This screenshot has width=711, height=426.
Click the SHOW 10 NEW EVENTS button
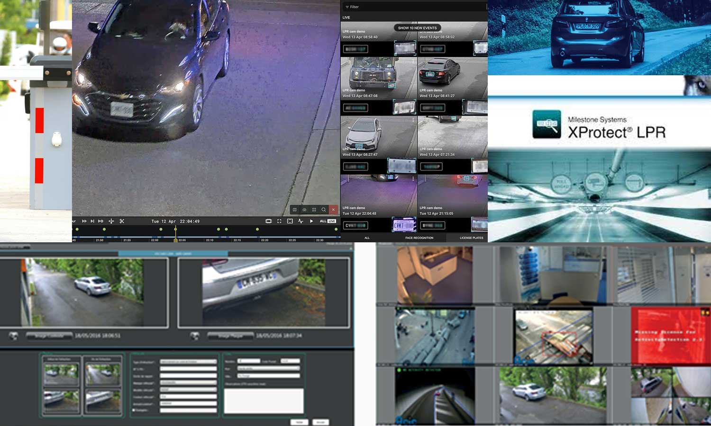point(417,28)
